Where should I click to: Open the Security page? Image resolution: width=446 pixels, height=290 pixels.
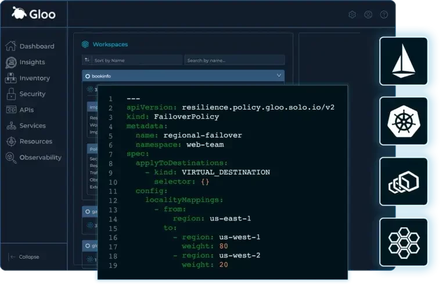[32, 94]
